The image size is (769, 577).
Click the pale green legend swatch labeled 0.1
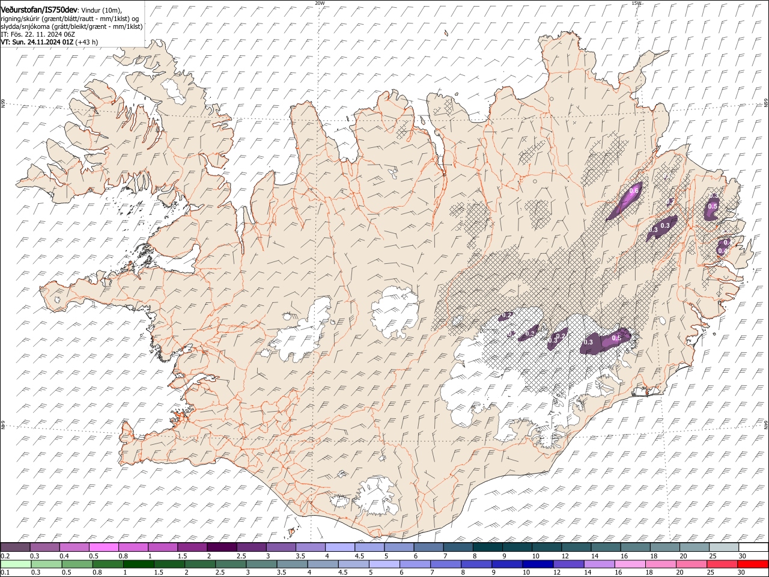[15, 564]
